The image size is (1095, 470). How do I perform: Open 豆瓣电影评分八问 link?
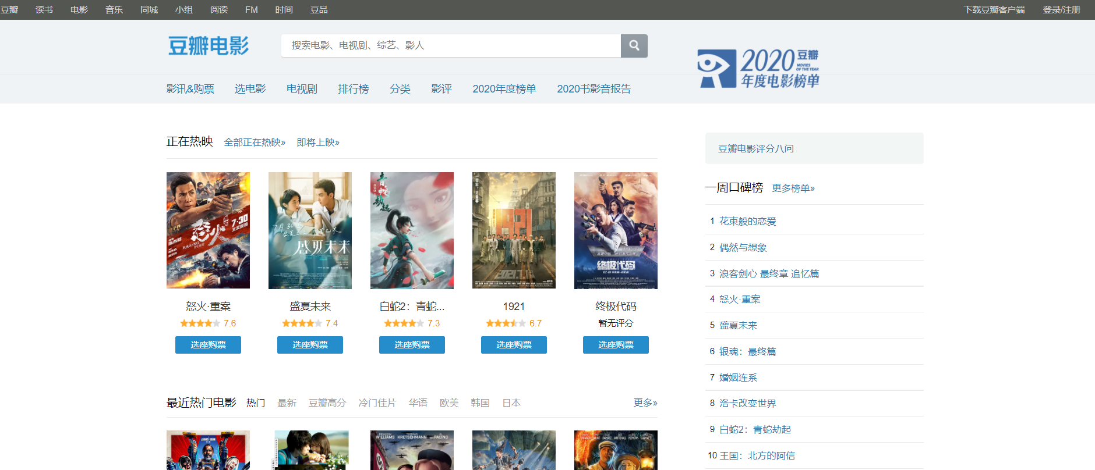coord(756,149)
